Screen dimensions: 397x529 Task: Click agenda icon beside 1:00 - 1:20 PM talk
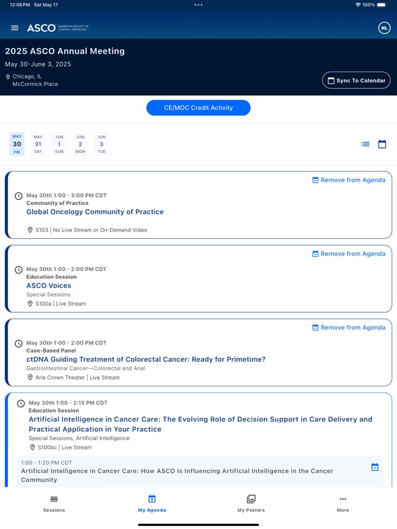coord(375,467)
